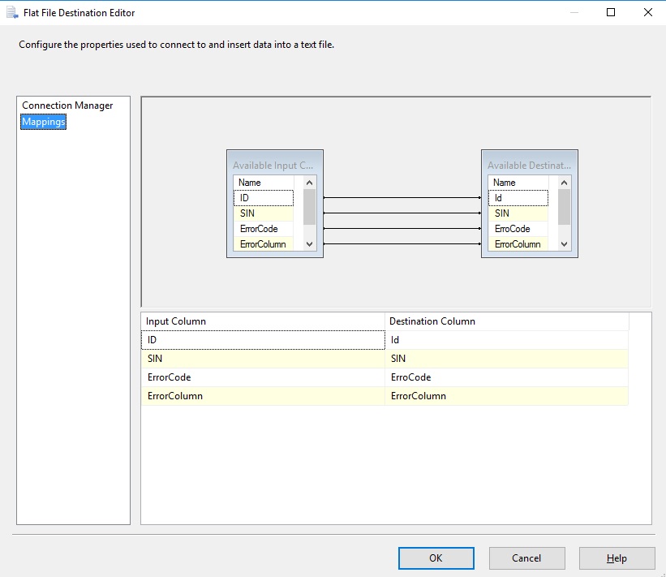Select ErroCode in Available Destination Columns box
Screen dimensions: 666x577
(x=518, y=229)
